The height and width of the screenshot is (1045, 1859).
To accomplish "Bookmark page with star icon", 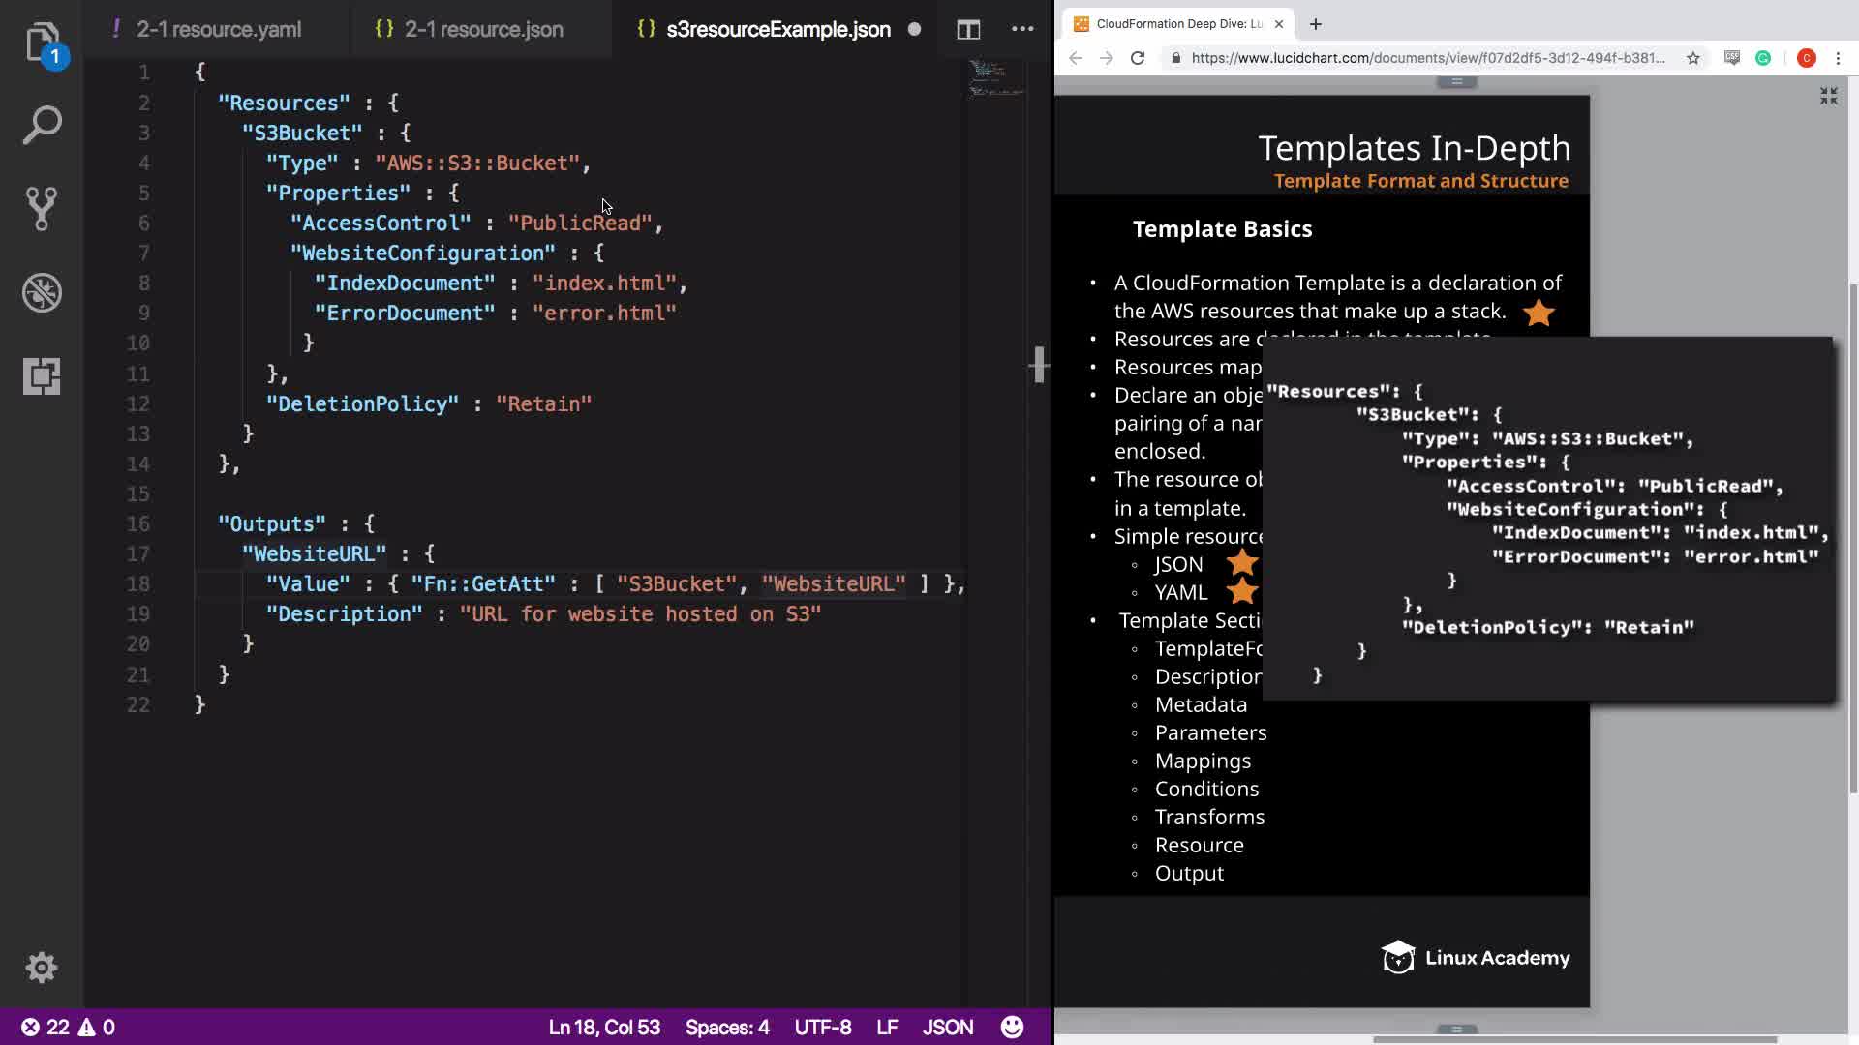I will point(1692,58).
